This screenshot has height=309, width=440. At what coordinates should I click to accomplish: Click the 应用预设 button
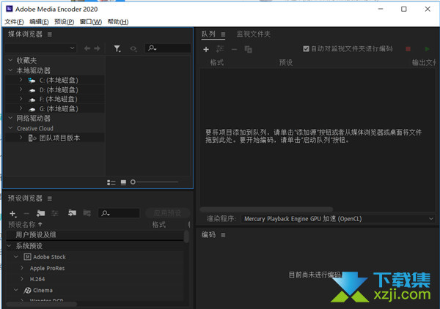167,213
